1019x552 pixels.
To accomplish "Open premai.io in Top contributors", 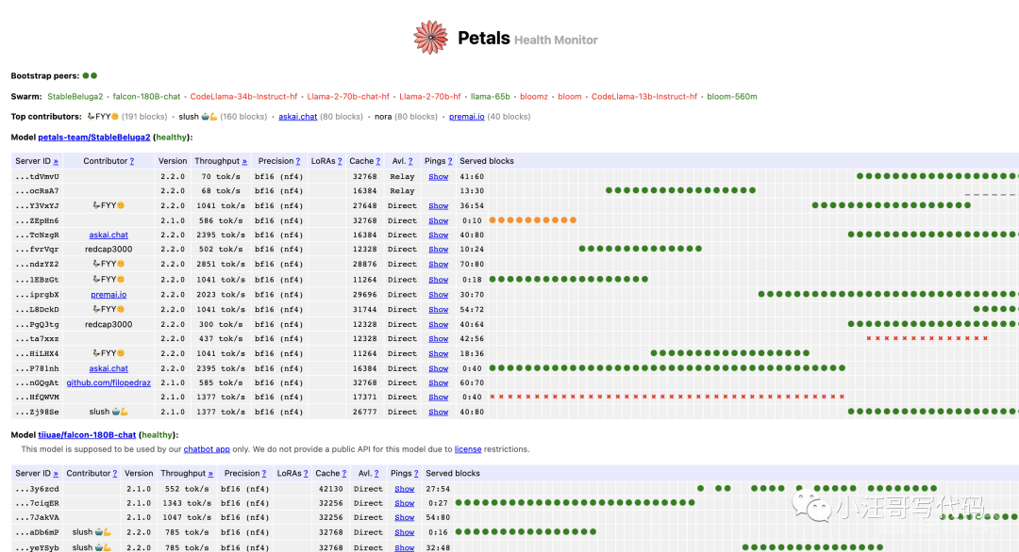I will tap(467, 117).
